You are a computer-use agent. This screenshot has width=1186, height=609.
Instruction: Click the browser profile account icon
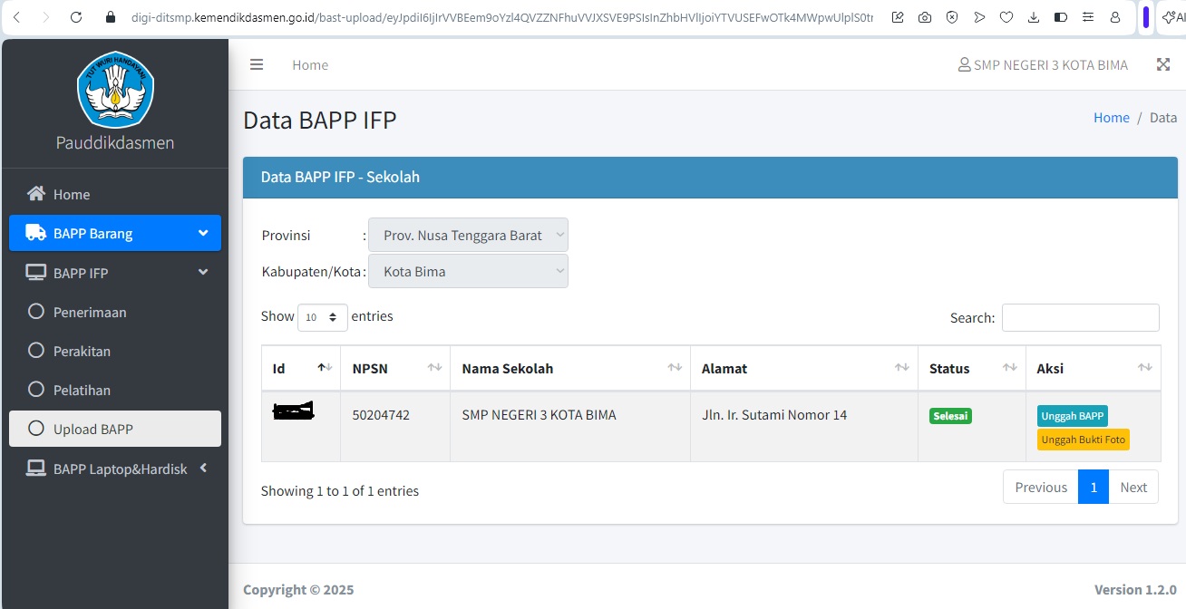[1115, 17]
